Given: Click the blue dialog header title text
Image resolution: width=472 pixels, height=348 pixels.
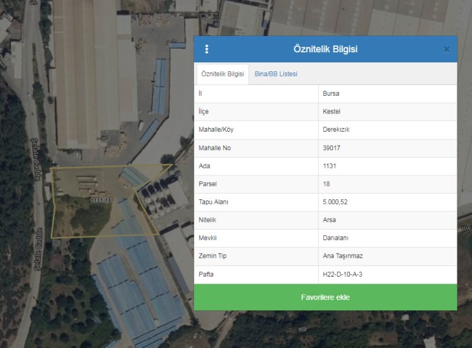Looking at the screenshot, I should (325, 49).
